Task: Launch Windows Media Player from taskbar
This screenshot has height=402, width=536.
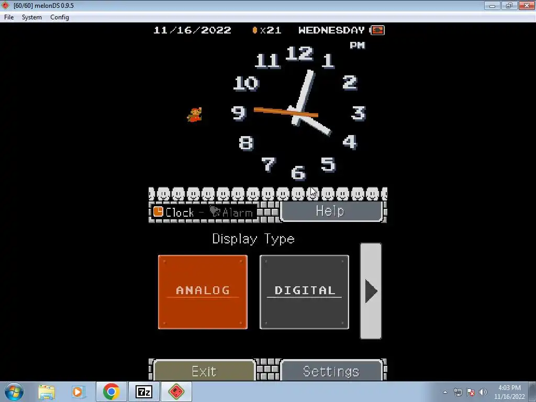Action: 77,392
